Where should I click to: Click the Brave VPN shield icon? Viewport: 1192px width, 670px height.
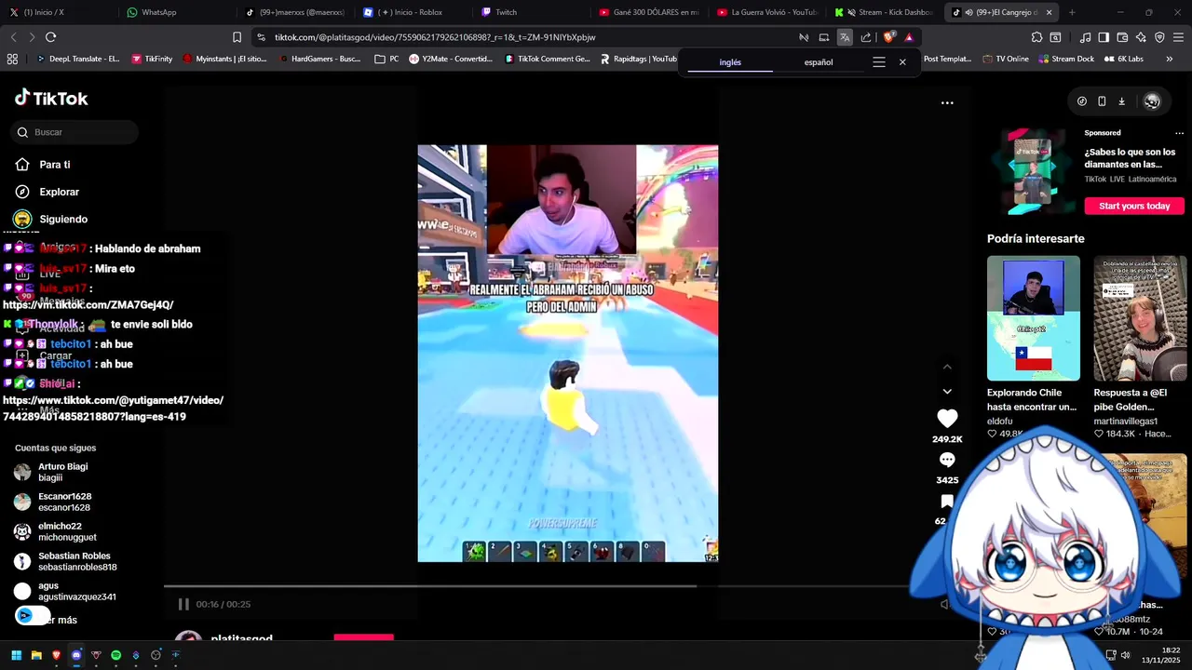(1159, 37)
